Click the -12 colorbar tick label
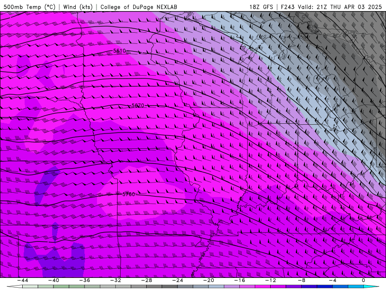Viewport: 386px width, 289px height. (x=271, y=280)
